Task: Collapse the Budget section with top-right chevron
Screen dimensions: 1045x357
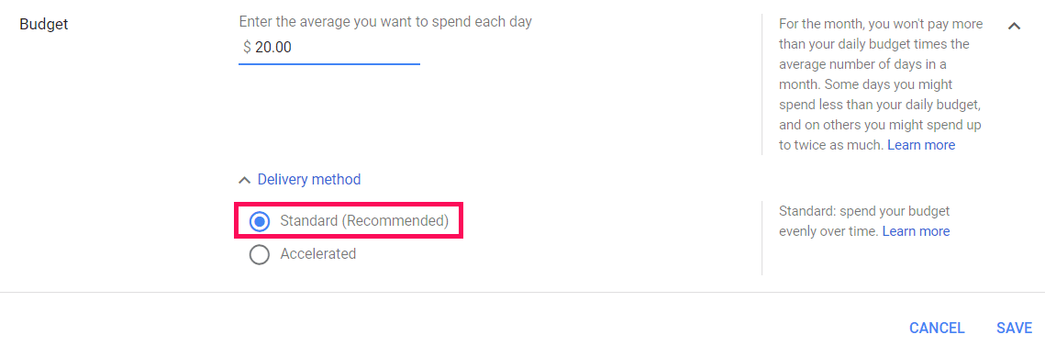Action: [x=1015, y=26]
